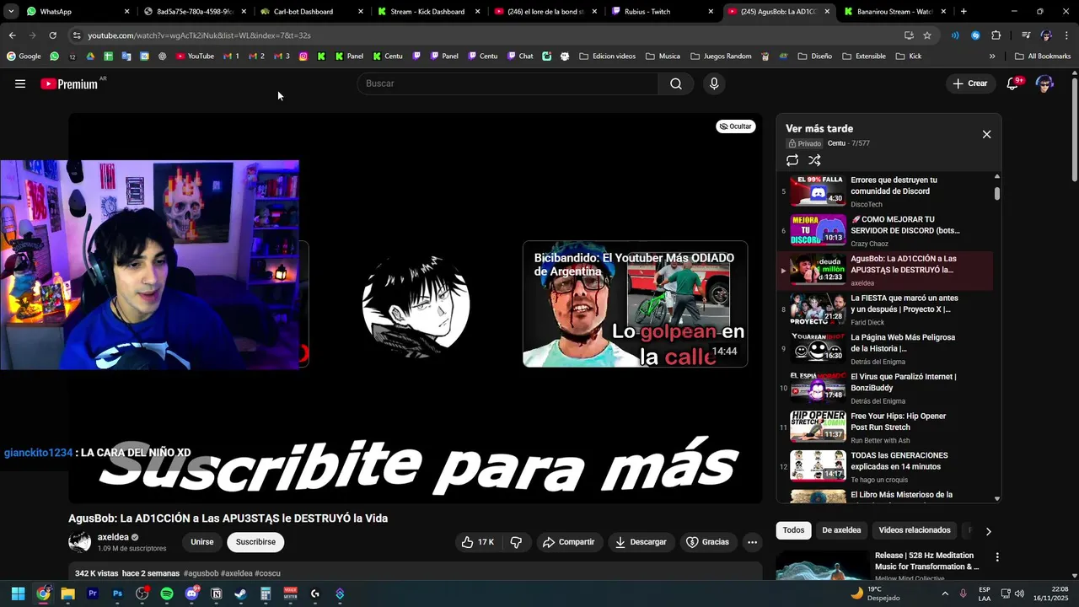Start voice search with the microphone icon
This screenshot has height=607, width=1079.
714,83
